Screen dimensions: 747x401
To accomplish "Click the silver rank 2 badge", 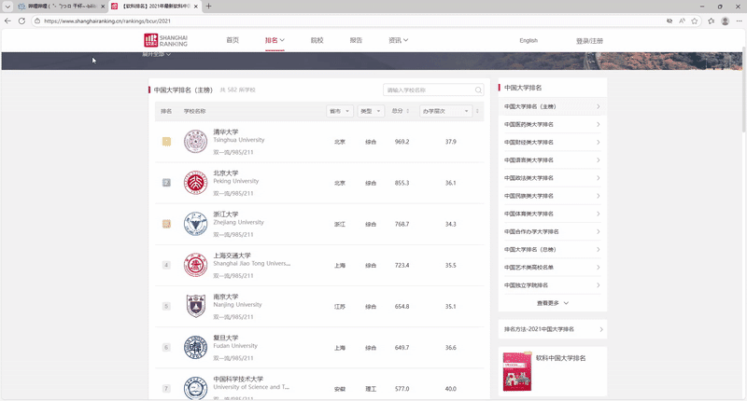I will tap(166, 183).
